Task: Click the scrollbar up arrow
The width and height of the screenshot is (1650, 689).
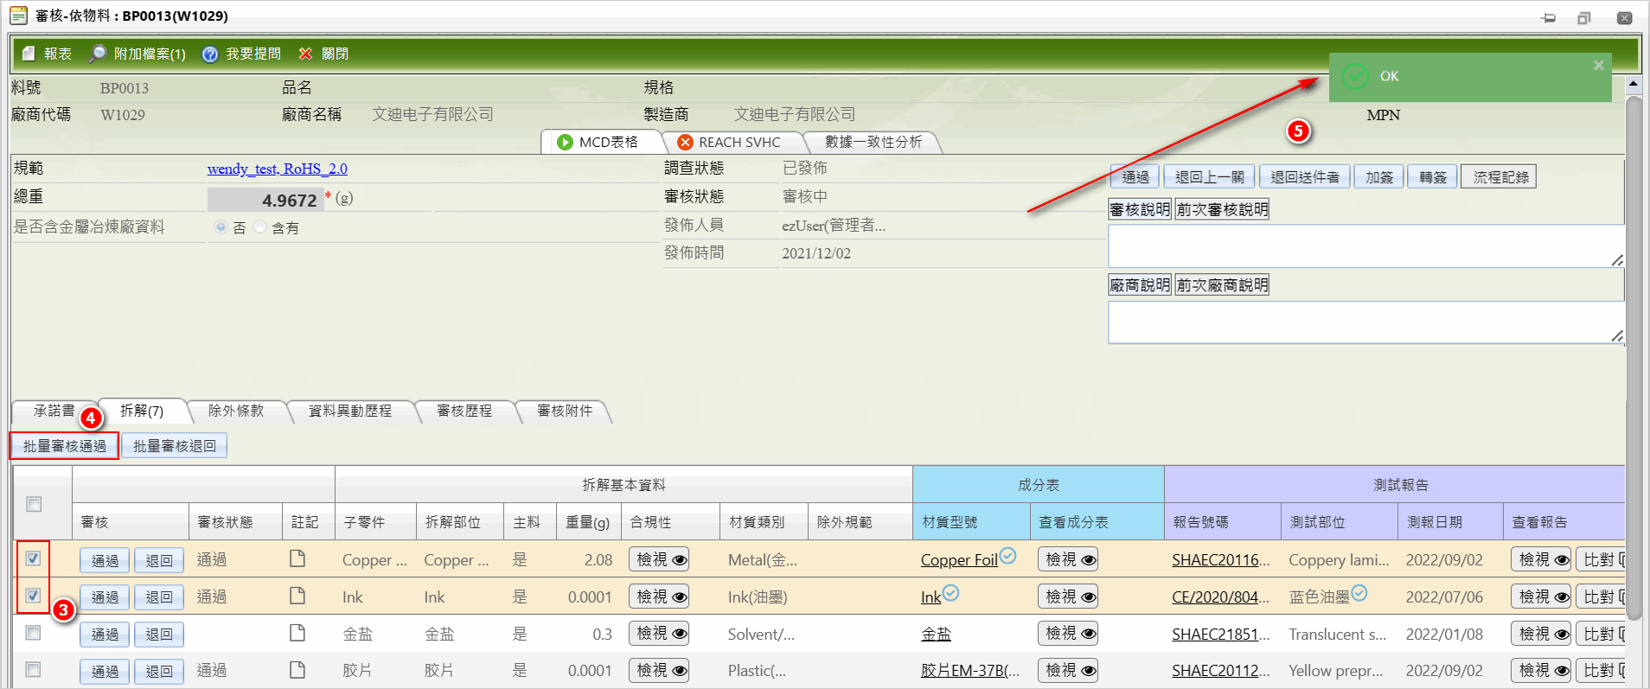Action: [x=1634, y=85]
